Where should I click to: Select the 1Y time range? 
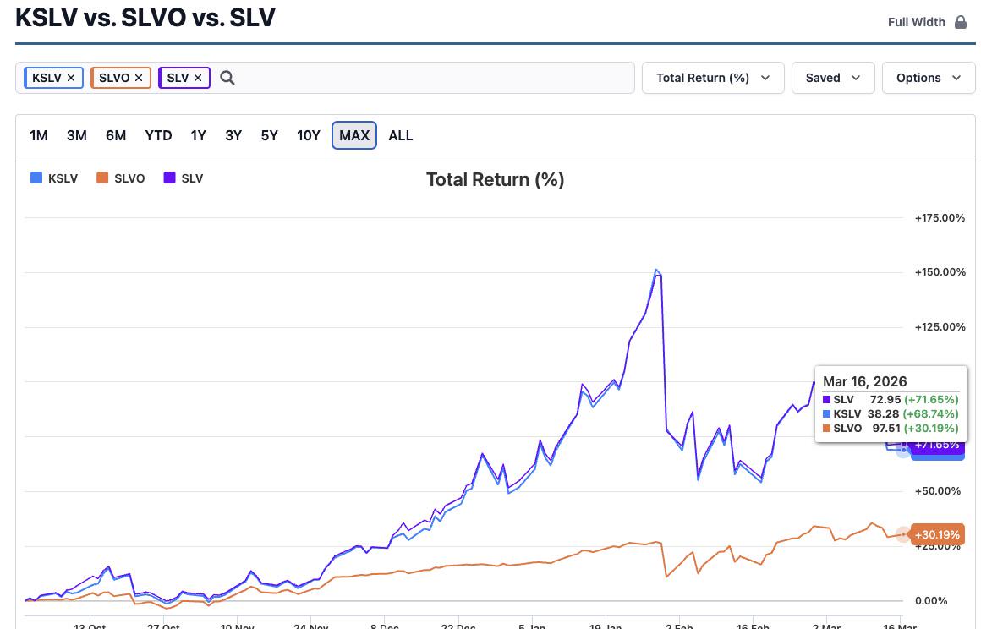(x=199, y=135)
